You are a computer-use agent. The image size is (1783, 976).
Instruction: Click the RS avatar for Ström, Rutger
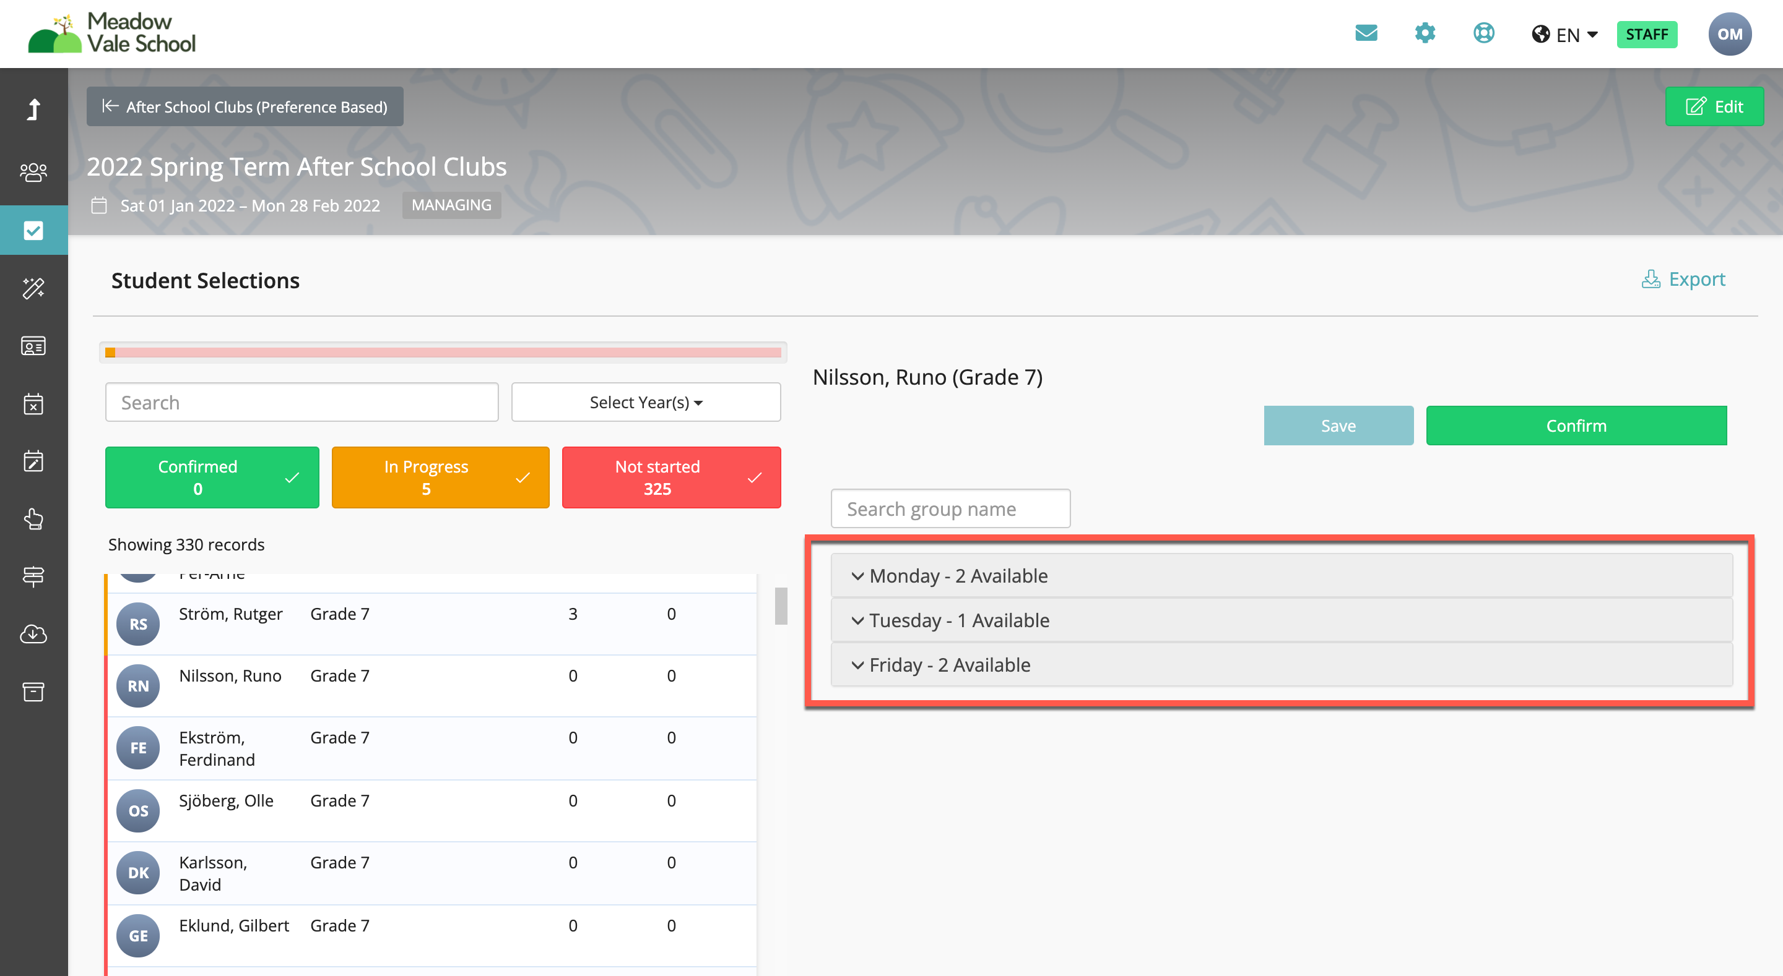(x=137, y=624)
